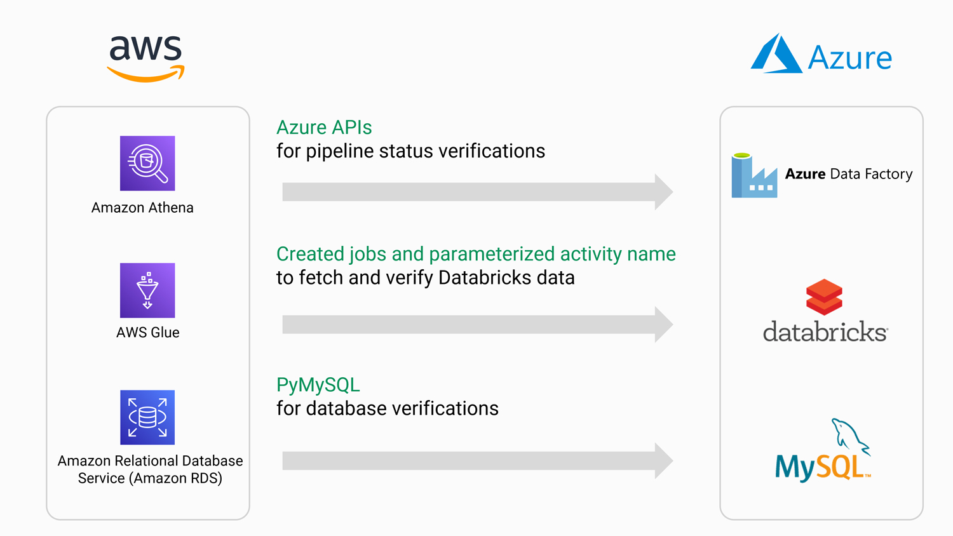
Task: Click the MySQL dolphin logo
Action: (823, 451)
